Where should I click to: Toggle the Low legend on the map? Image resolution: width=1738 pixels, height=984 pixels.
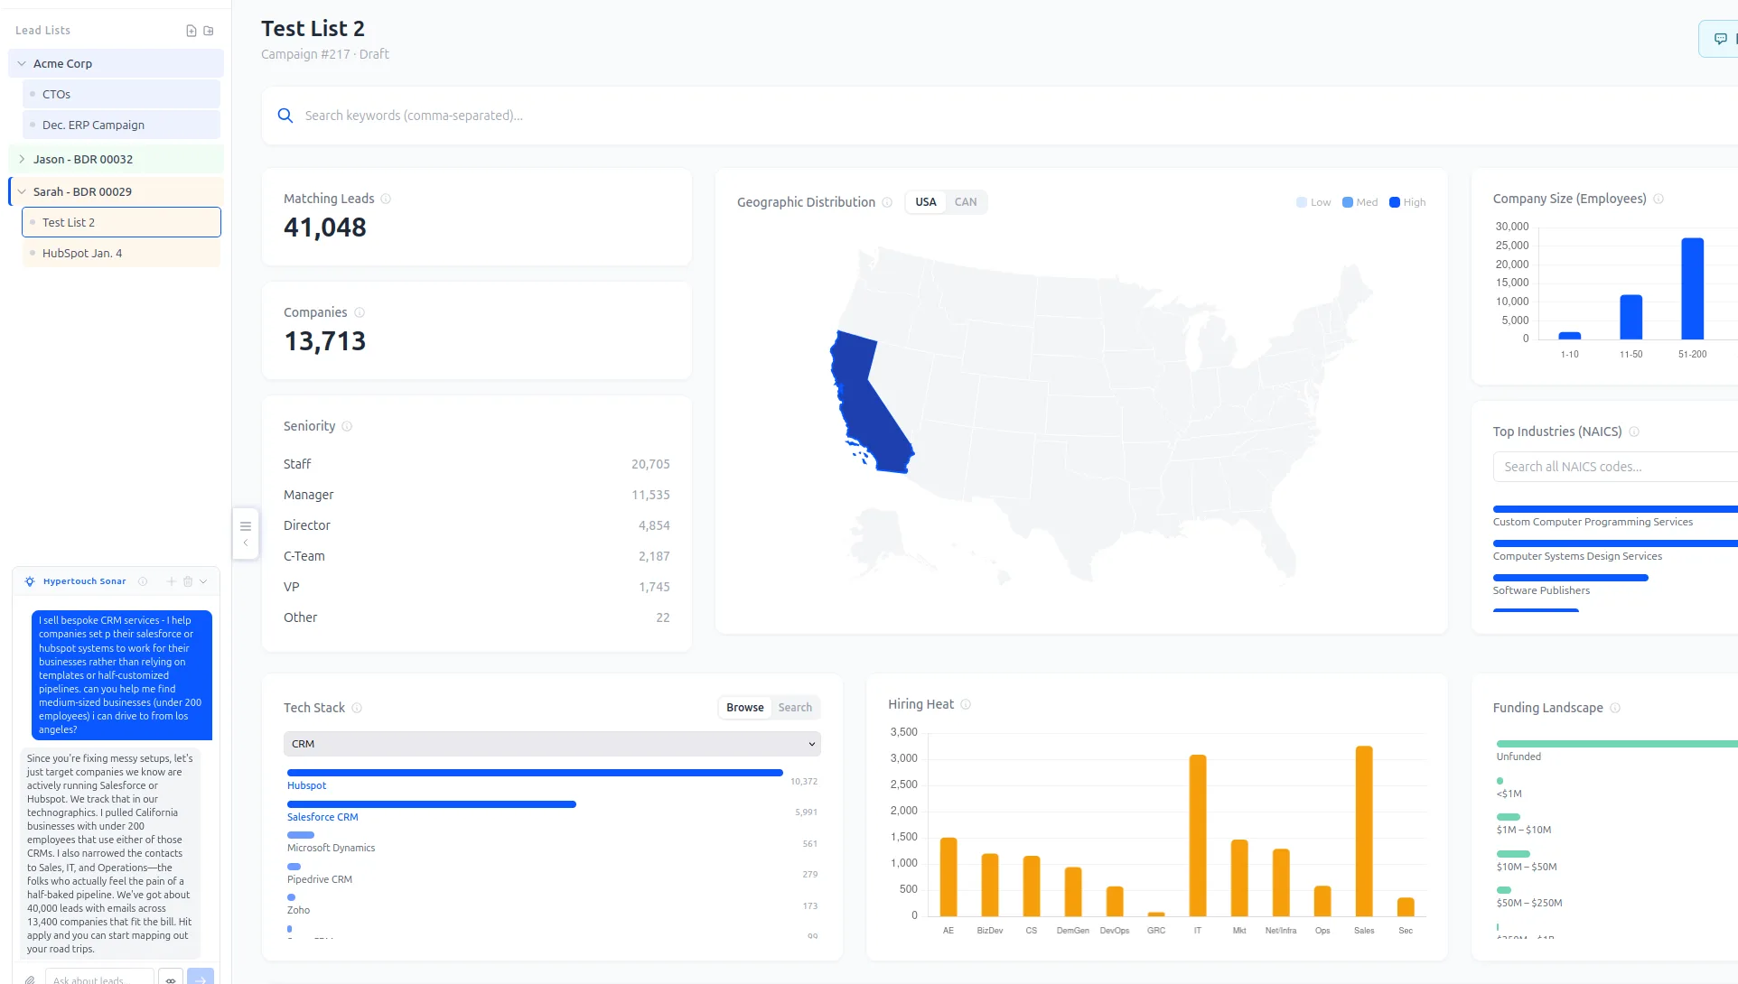(1313, 202)
